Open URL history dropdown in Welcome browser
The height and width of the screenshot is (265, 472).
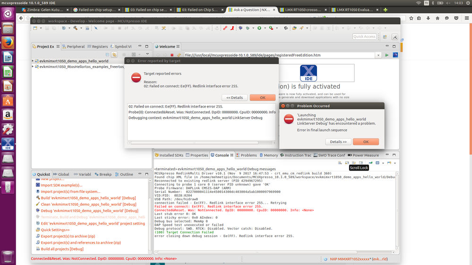pyautogui.click(x=378, y=55)
